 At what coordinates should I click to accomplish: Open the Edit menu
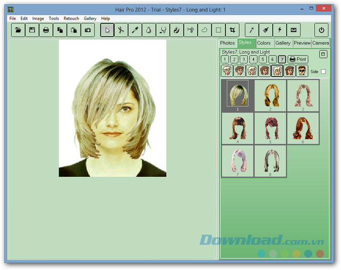point(24,19)
